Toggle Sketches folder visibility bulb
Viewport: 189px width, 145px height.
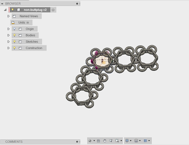tap(14, 42)
